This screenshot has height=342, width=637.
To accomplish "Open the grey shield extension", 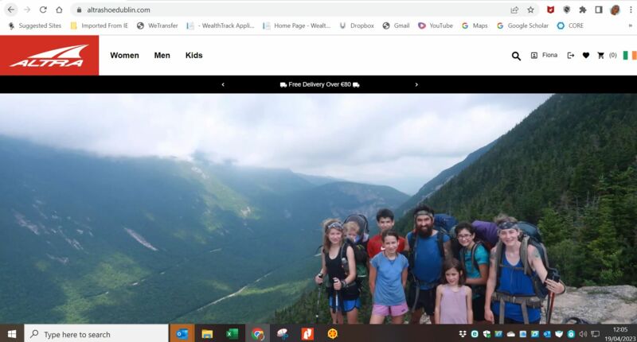I will pyautogui.click(x=567, y=10).
